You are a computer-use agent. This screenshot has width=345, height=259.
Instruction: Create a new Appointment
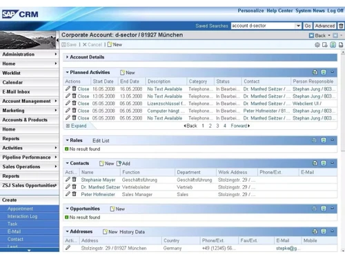pos(20,209)
